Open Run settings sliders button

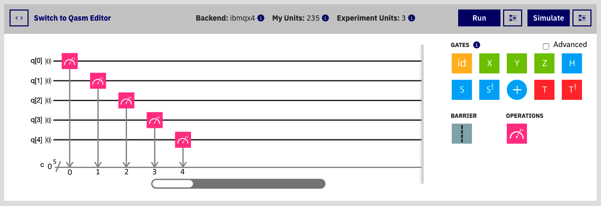[513, 18]
